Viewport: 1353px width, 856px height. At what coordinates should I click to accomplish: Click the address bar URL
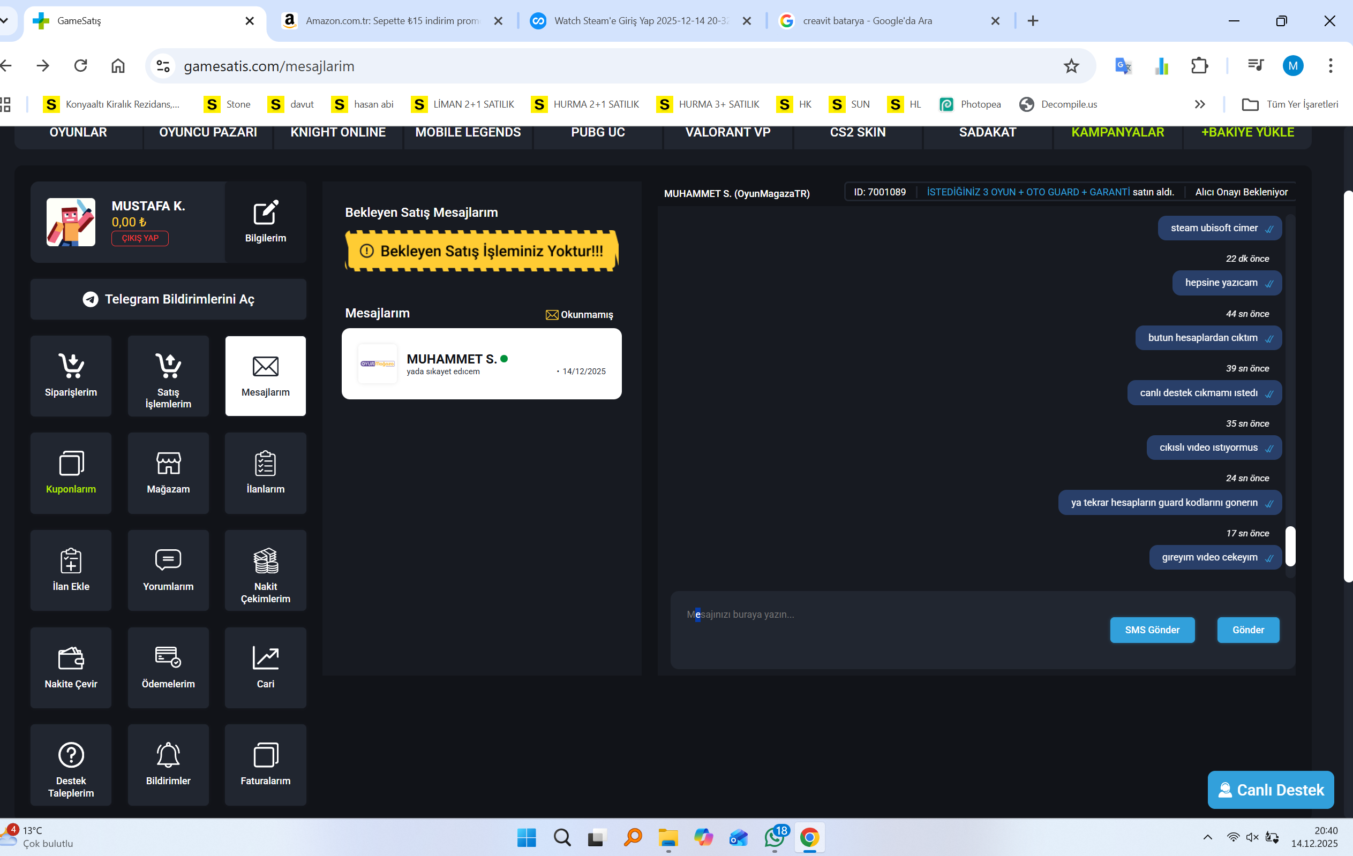(x=269, y=66)
